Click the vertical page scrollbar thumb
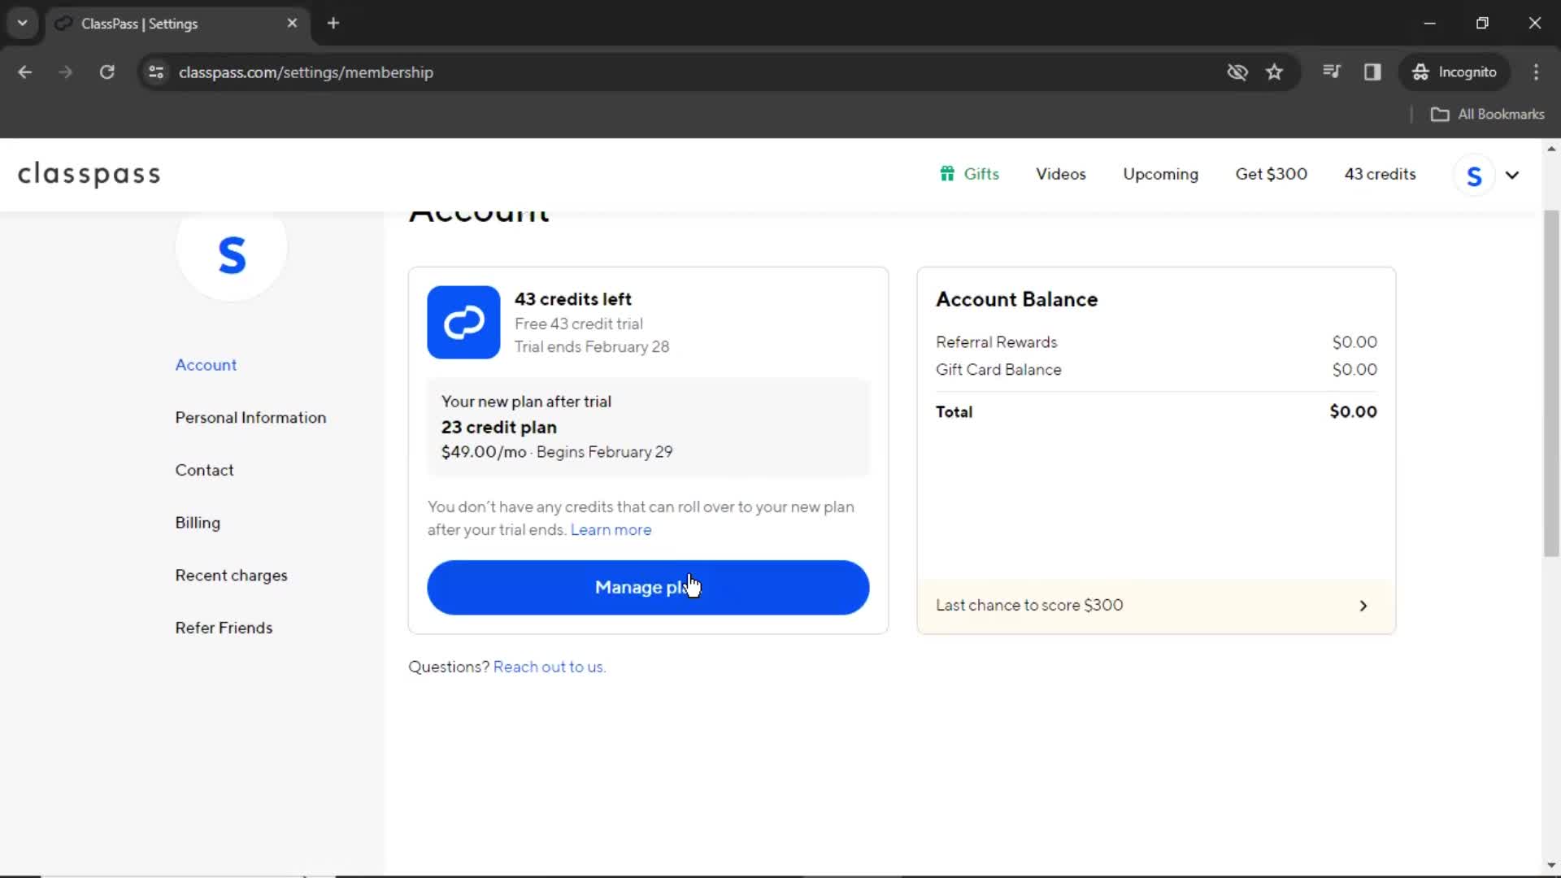Viewport: 1561px width, 878px height. click(1551, 382)
